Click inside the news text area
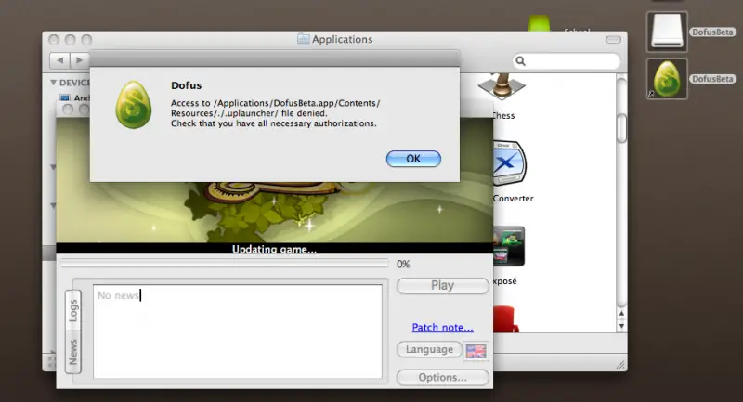The width and height of the screenshot is (743, 402). pyautogui.click(x=238, y=331)
